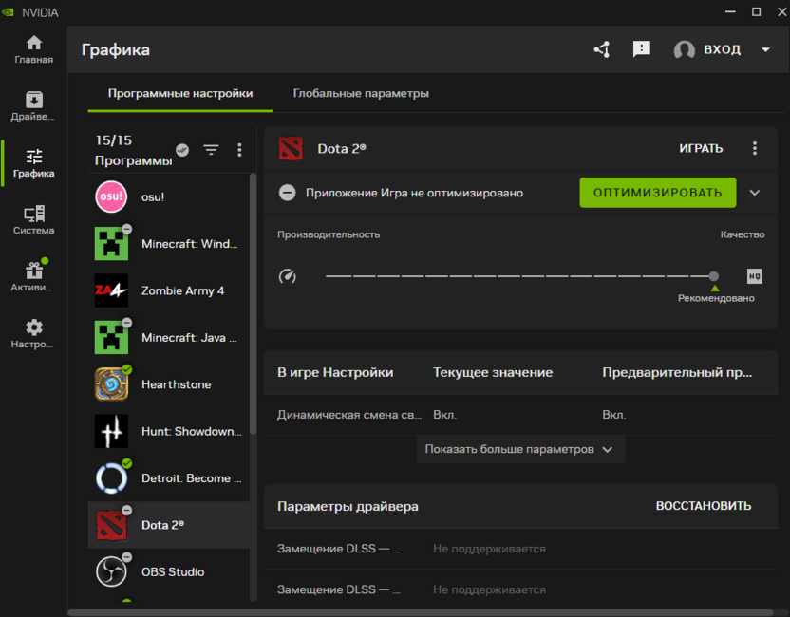Open the Настройки gear sidebar section

pos(34,334)
